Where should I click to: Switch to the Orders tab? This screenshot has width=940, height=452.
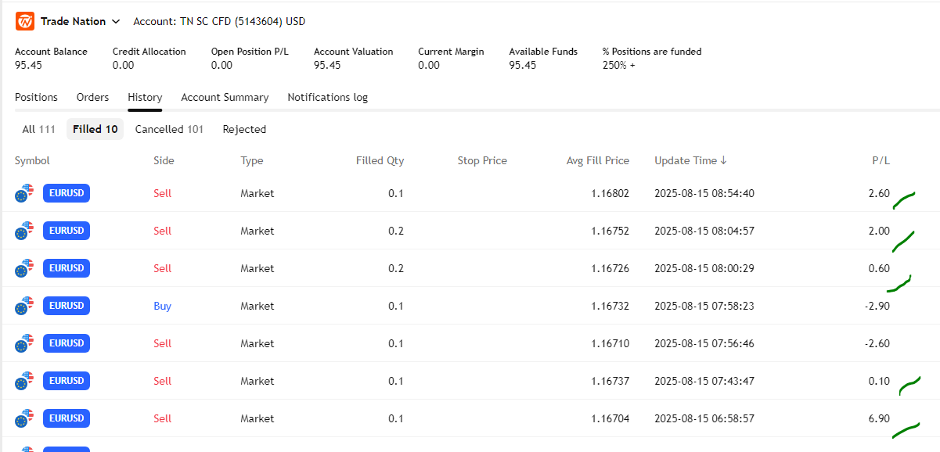(92, 97)
